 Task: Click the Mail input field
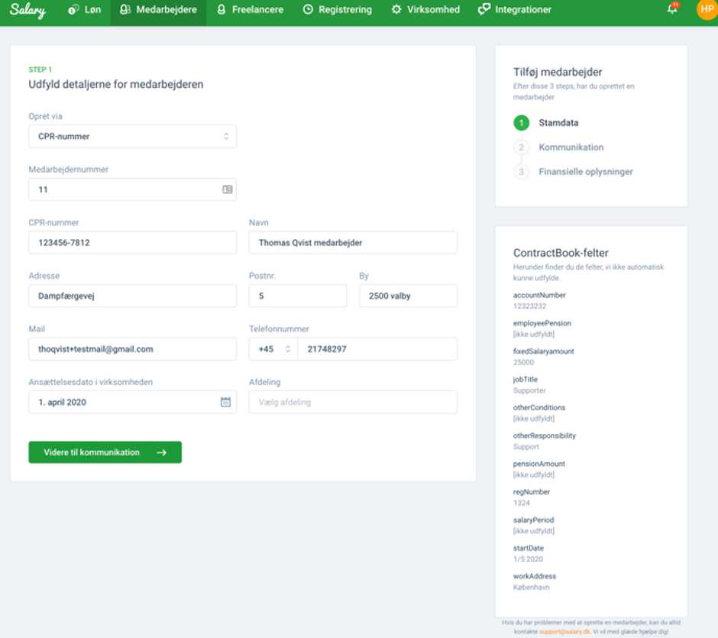132,349
